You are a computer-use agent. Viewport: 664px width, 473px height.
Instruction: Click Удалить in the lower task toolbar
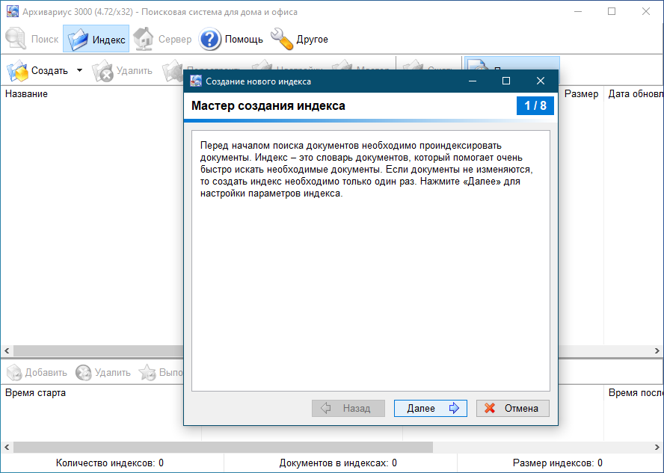coord(103,372)
